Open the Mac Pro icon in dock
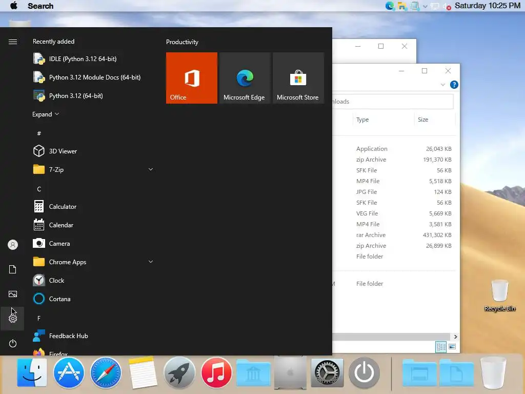Viewport: 525px width, 394px height. 290,372
